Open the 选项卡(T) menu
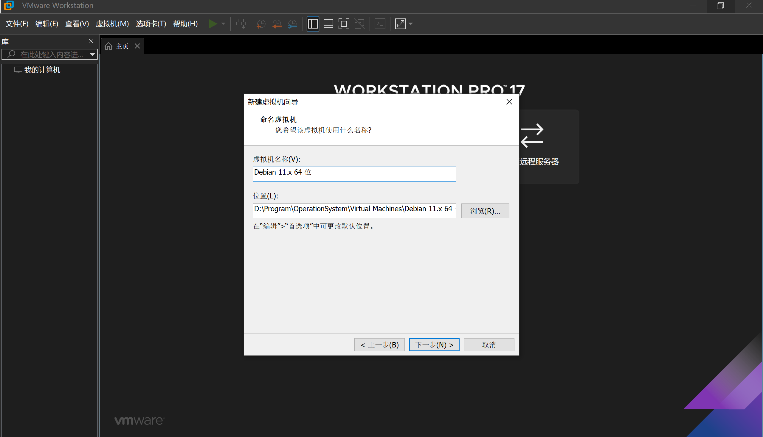This screenshot has width=763, height=437. [151, 24]
